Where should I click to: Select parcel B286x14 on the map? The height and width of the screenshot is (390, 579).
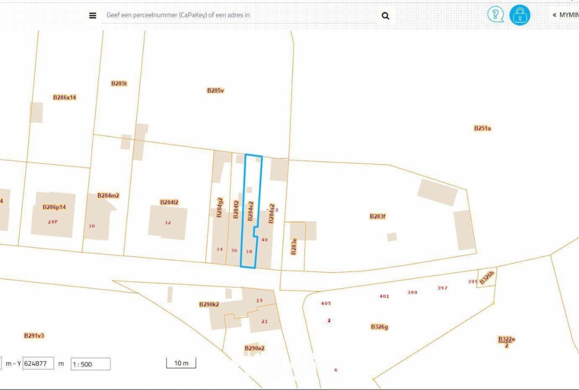tap(65, 97)
